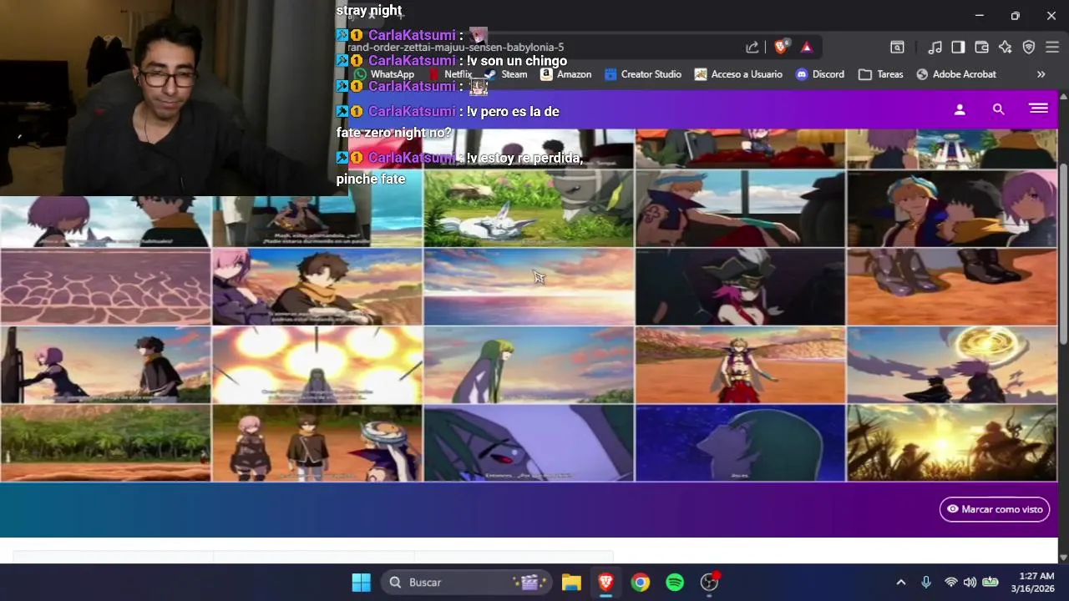1069x601 pixels.
Task: Toggle the browser sidebar panel icon
Action: point(958,48)
